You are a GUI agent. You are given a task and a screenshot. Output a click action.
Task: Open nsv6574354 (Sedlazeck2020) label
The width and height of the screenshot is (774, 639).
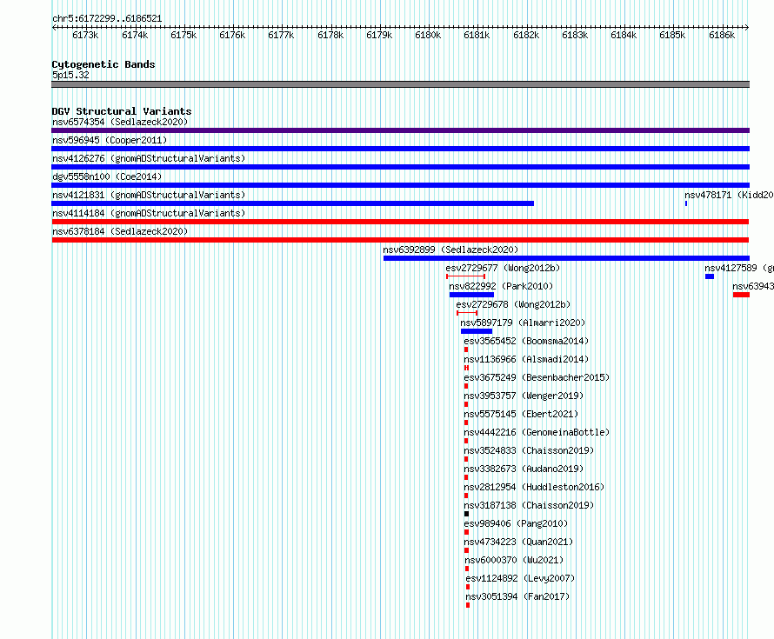click(x=120, y=122)
